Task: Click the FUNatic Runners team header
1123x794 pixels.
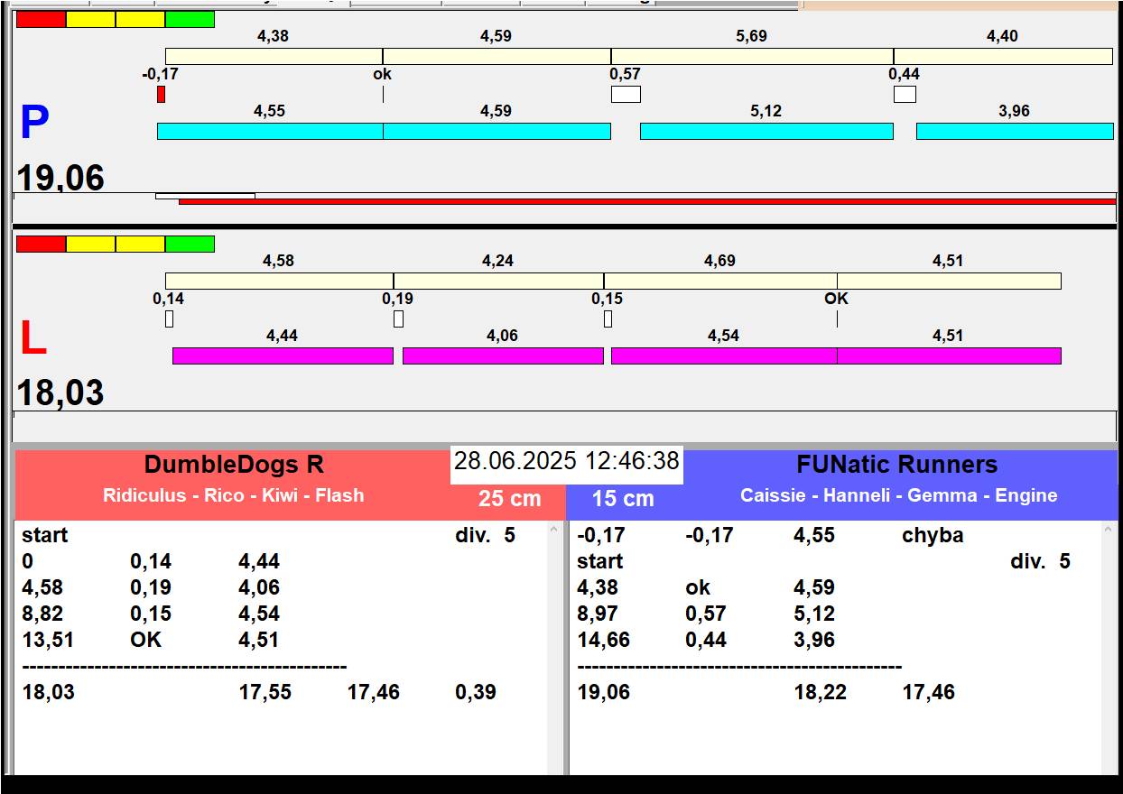Action: pos(896,466)
